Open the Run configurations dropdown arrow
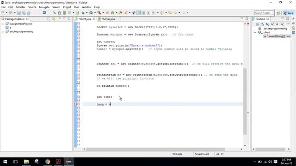This screenshot has height=166, width=296. coord(95,13)
